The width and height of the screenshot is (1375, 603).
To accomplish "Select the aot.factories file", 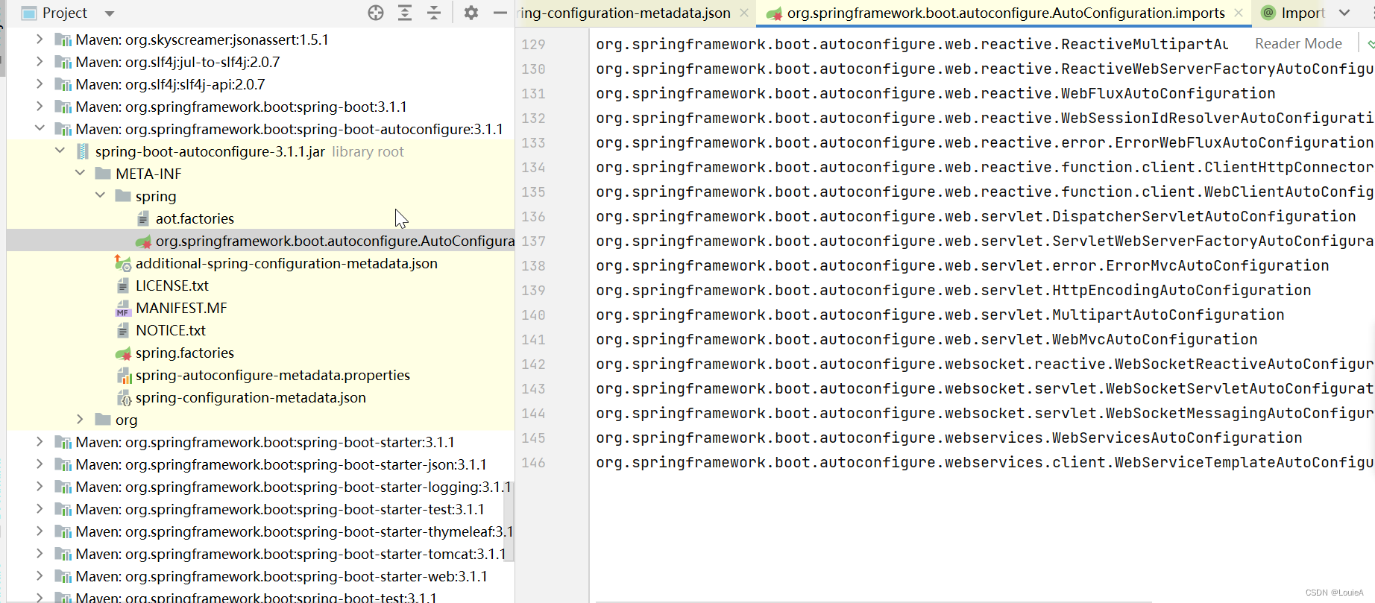I will click(x=195, y=218).
